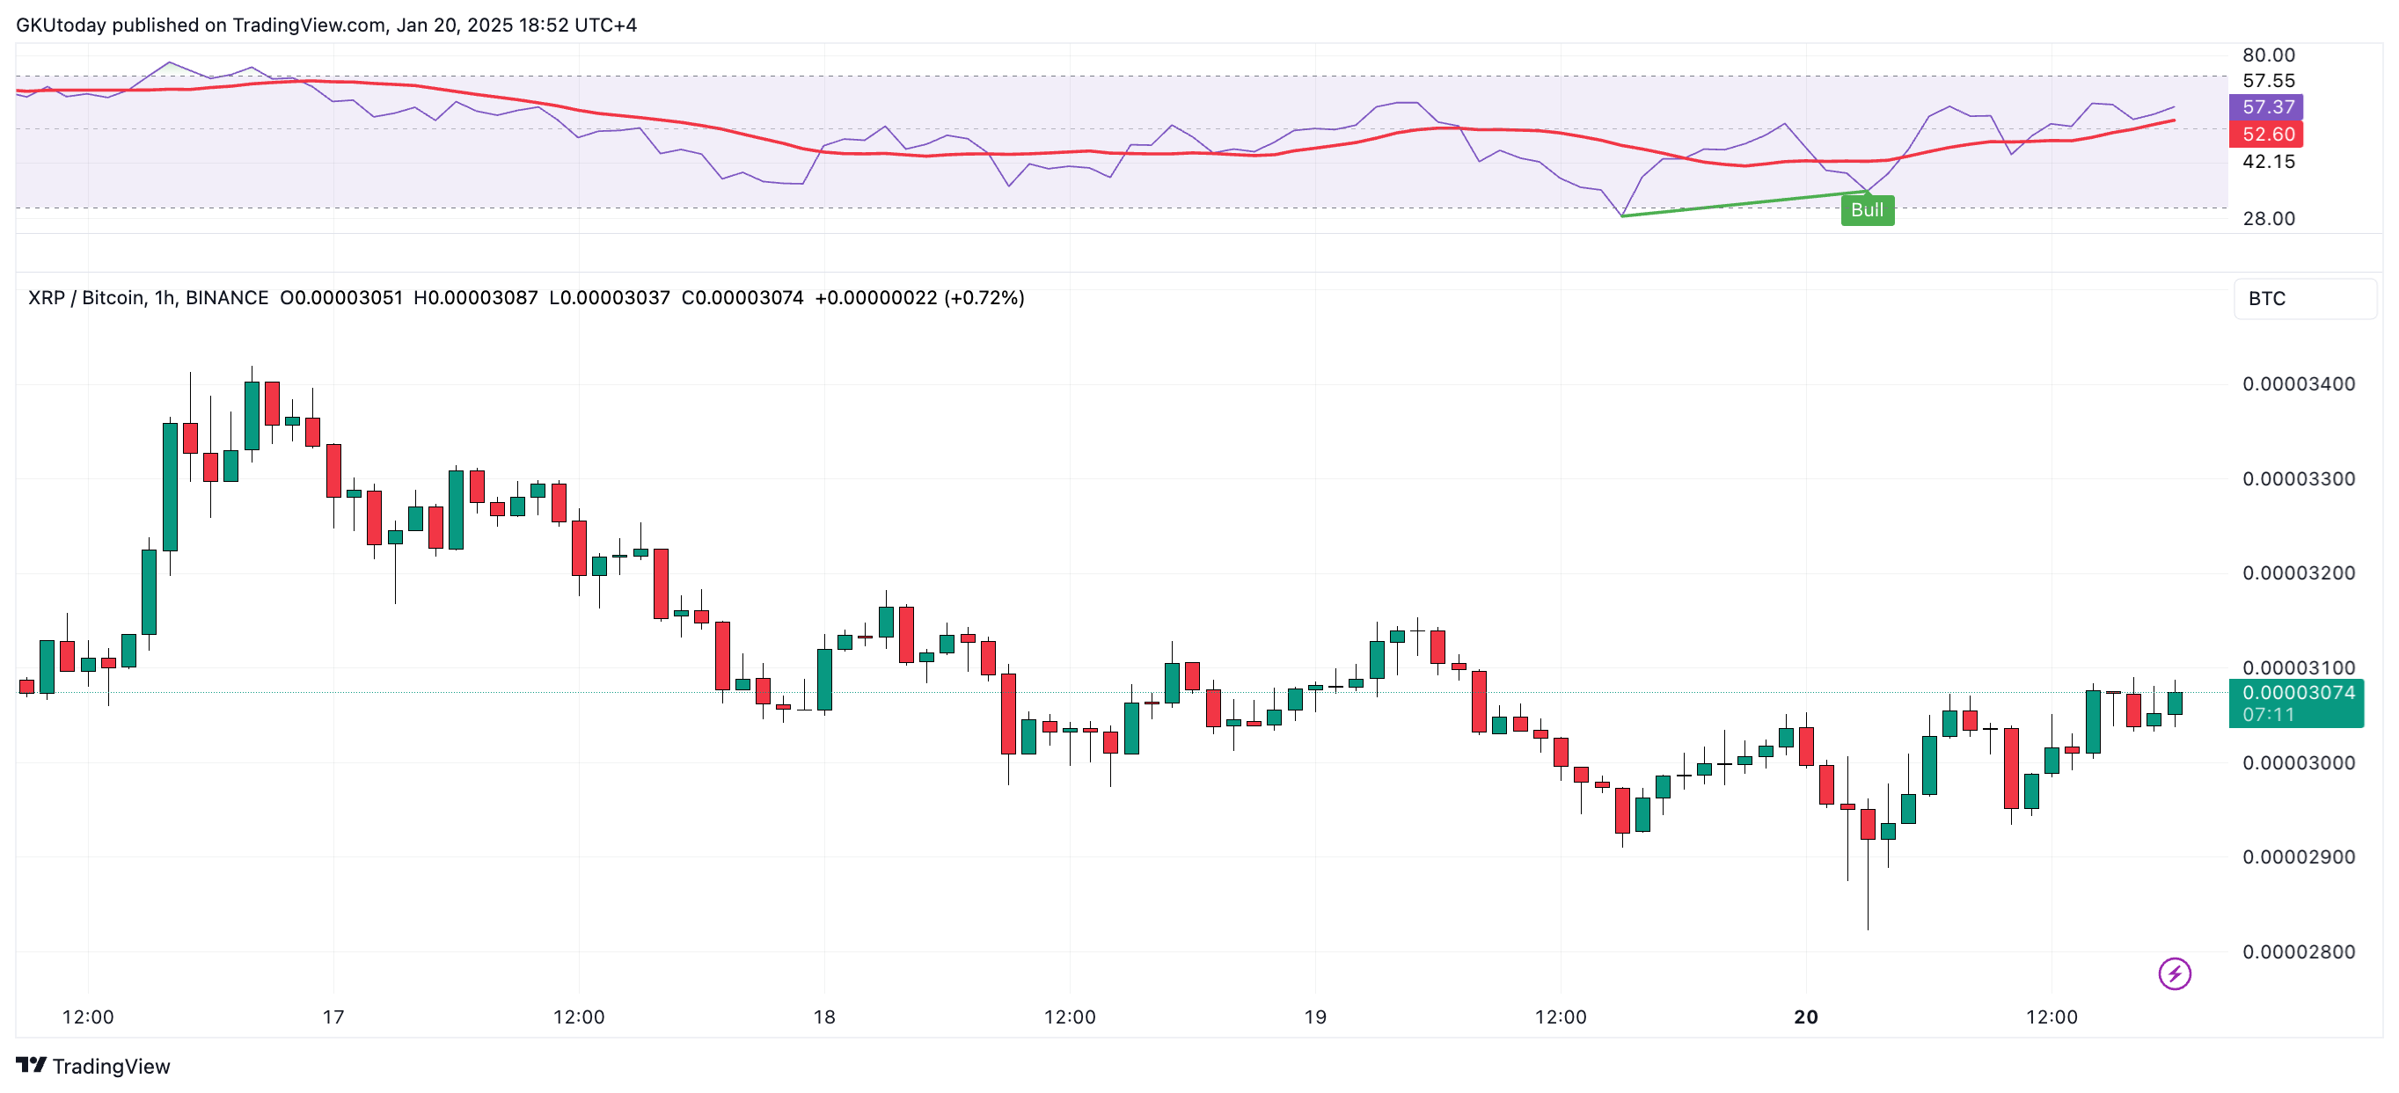
Task: Click the 0.00003200 price axis label
Action: tap(2298, 573)
